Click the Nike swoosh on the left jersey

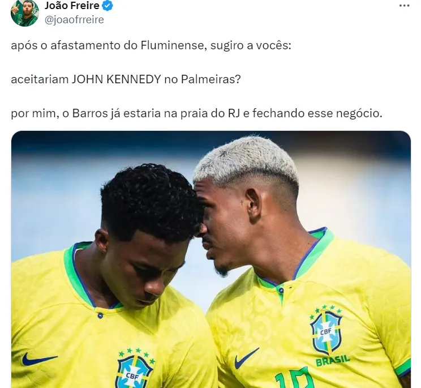coord(39,359)
